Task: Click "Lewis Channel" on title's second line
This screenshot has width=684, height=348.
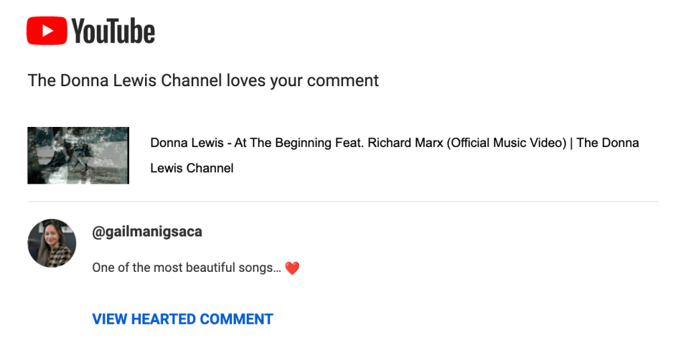Action: pyautogui.click(x=192, y=168)
